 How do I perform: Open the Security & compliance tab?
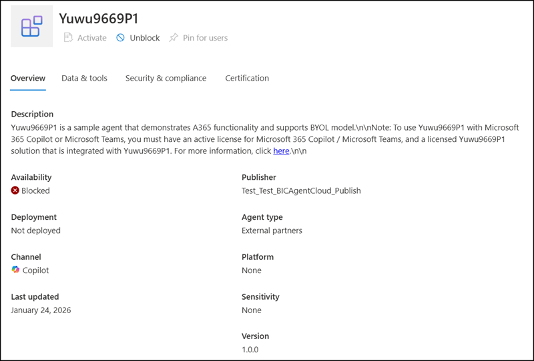(x=166, y=78)
